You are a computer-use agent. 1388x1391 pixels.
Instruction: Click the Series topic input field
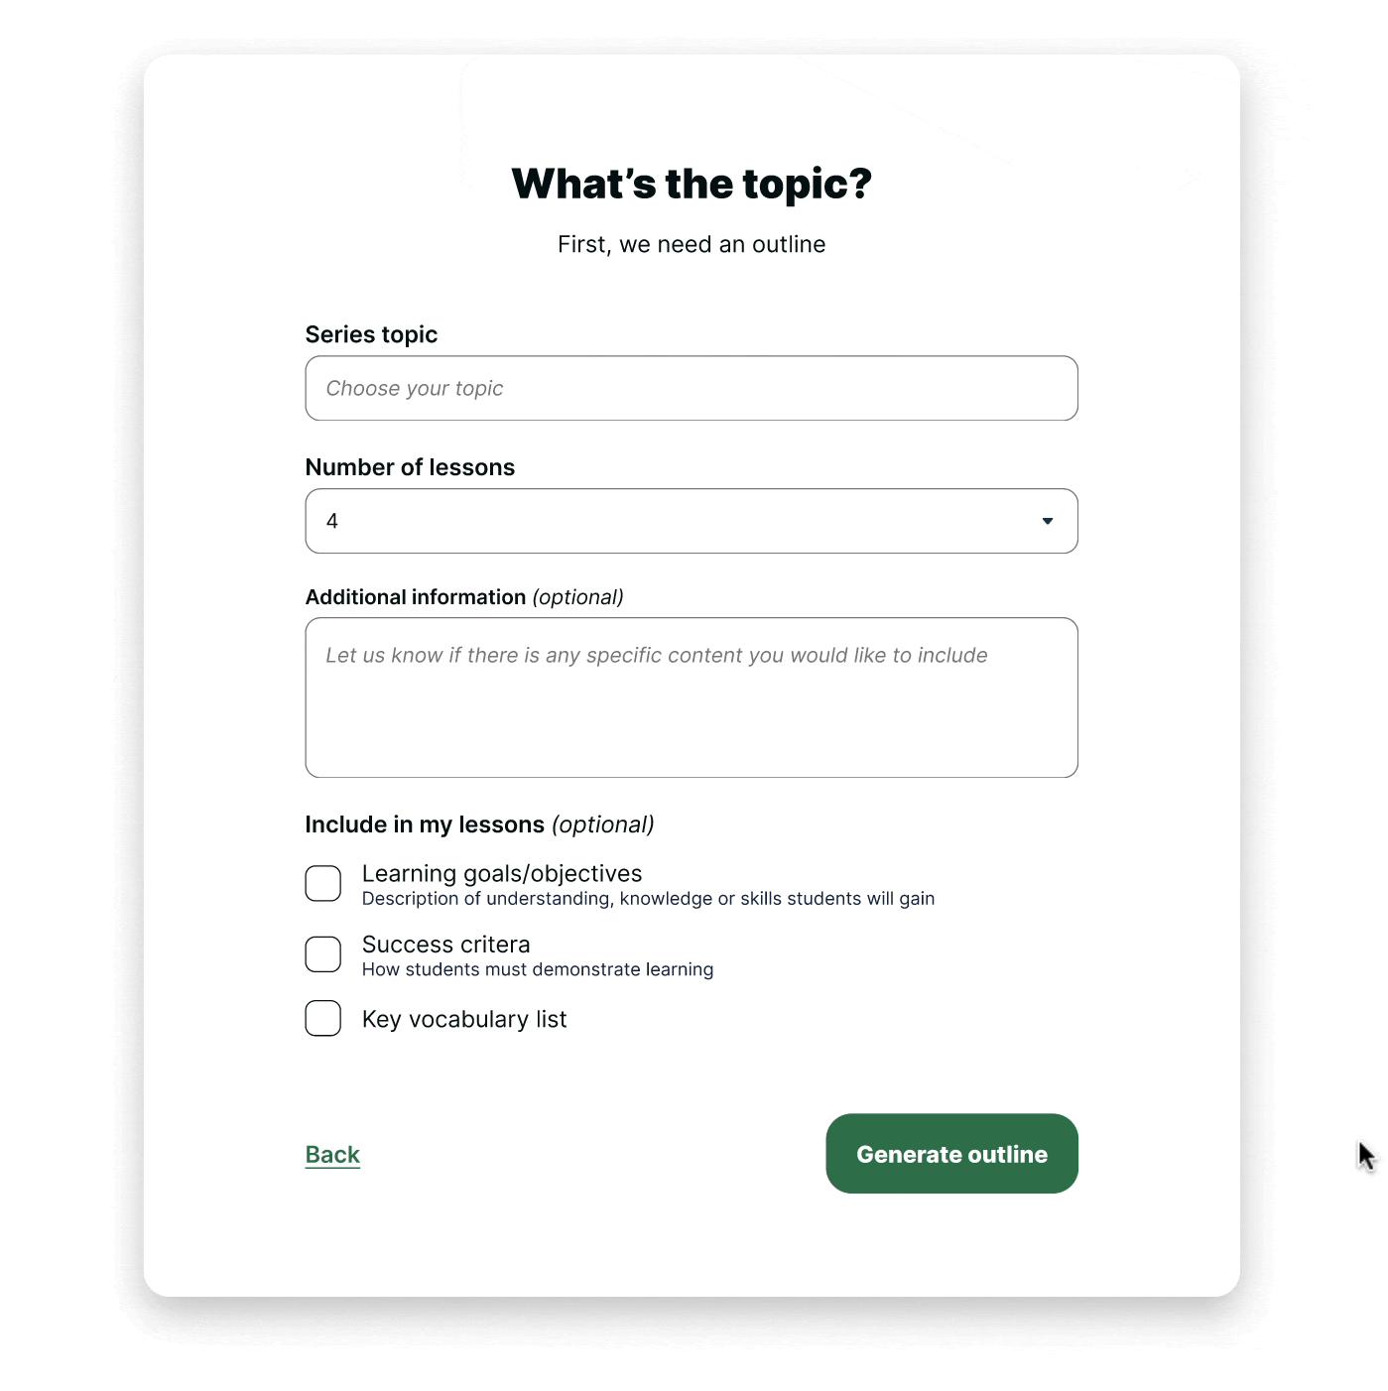692,388
